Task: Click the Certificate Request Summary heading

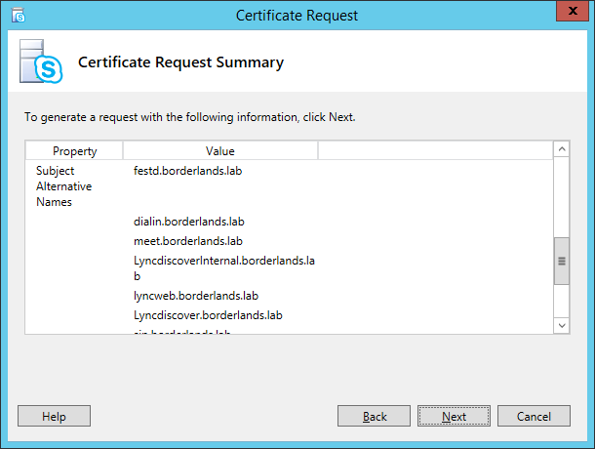Action: point(181,61)
